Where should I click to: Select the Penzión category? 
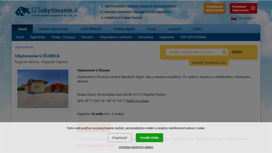[x=87, y=37]
